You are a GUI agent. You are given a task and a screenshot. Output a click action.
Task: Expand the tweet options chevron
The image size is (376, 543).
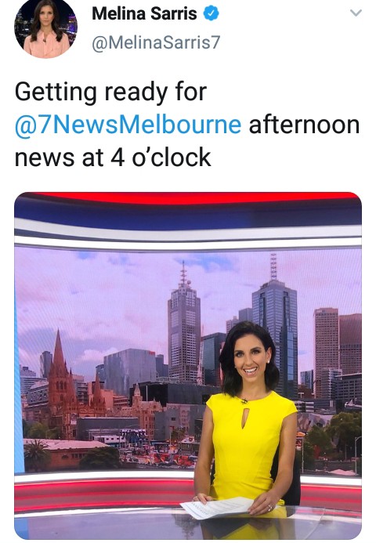point(356,13)
